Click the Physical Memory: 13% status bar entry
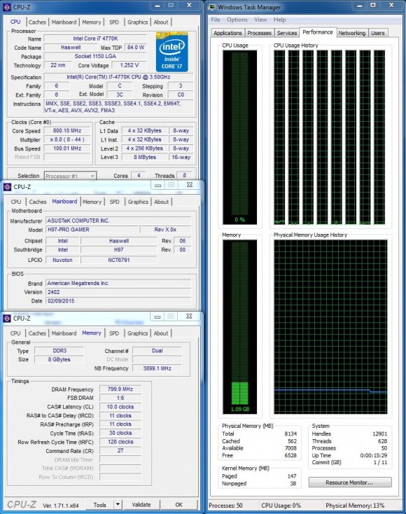Screen dimensions: 406x514 coord(355,506)
